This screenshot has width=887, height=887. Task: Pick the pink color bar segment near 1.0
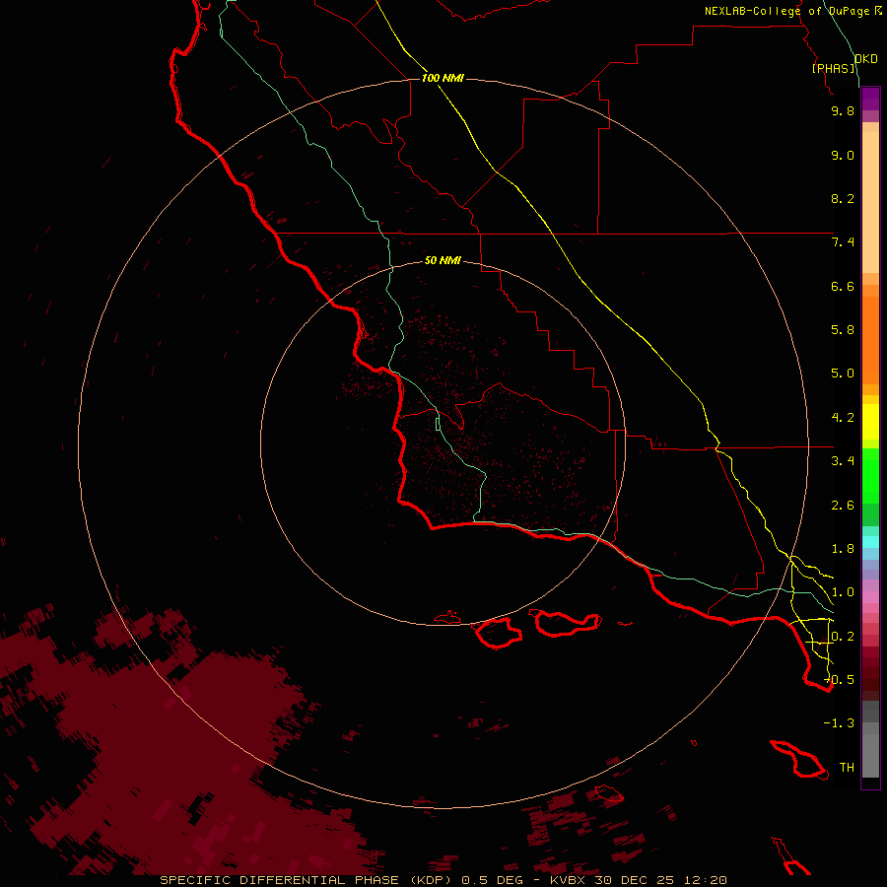click(870, 597)
